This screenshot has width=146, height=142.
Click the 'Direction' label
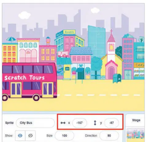(91, 136)
